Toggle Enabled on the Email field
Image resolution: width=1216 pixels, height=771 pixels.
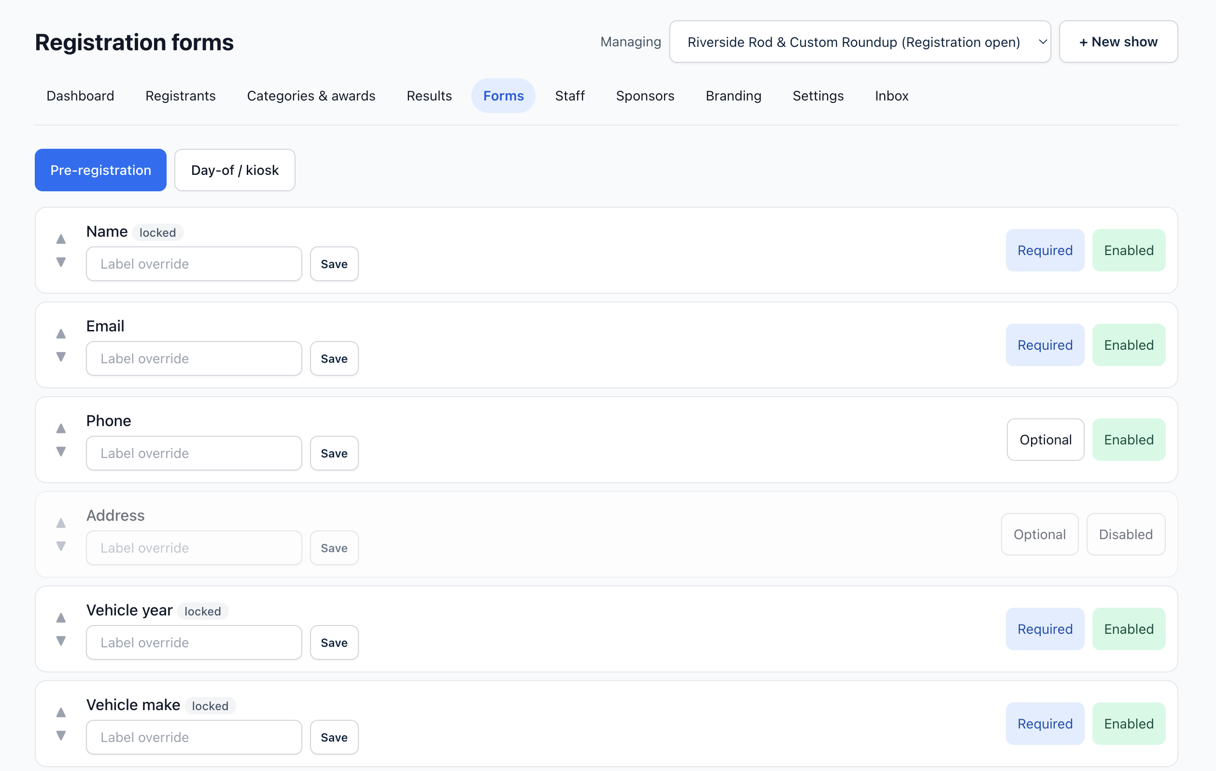pos(1129,345)
